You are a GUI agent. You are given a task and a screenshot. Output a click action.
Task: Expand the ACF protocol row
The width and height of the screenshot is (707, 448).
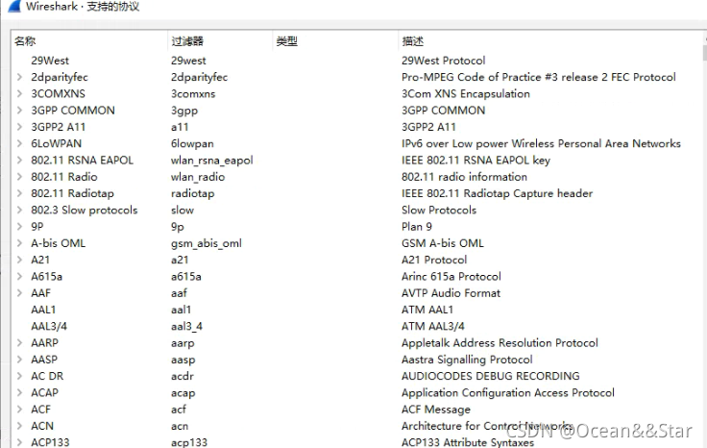coord(19,410)
